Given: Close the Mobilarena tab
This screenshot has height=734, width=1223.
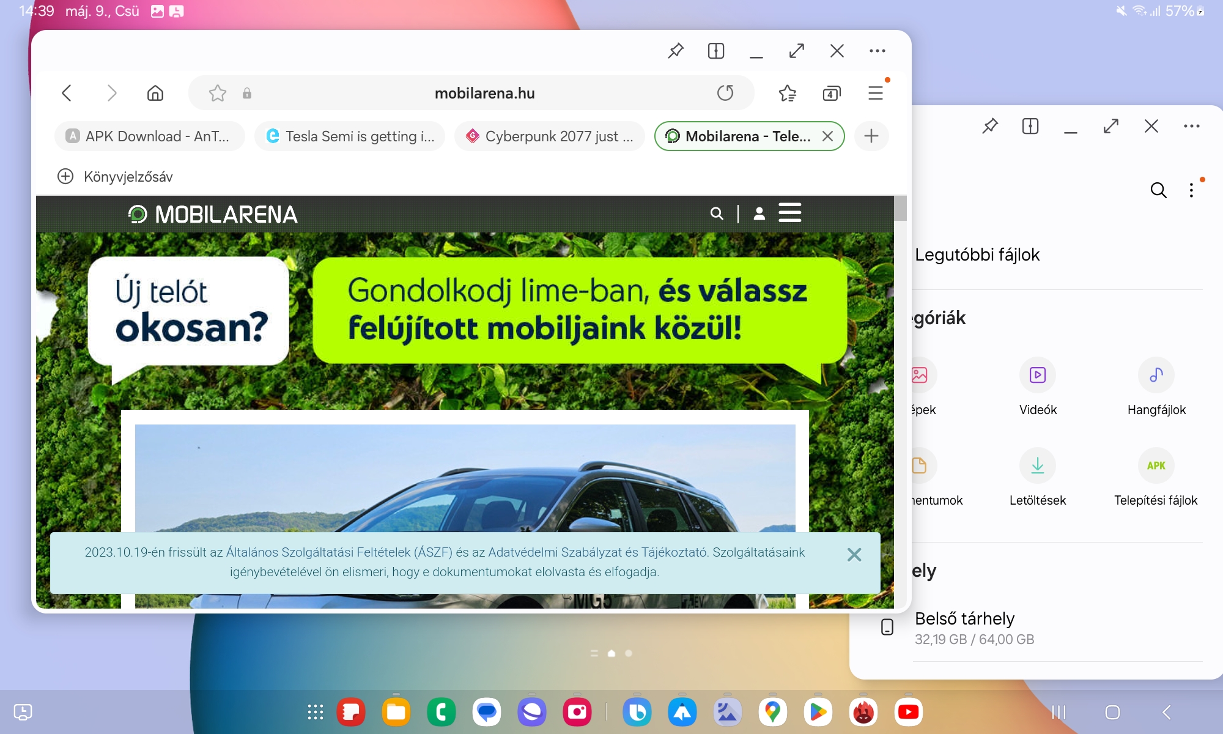Looking at the screenshot, I should [x=827, y=136].
